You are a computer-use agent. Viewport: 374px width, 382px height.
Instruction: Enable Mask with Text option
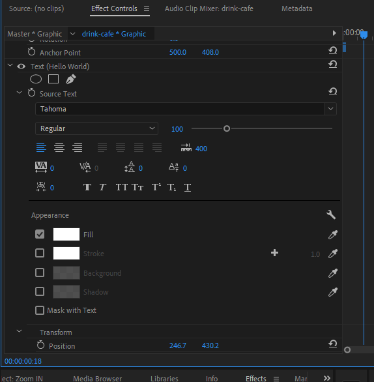[40, 310]
